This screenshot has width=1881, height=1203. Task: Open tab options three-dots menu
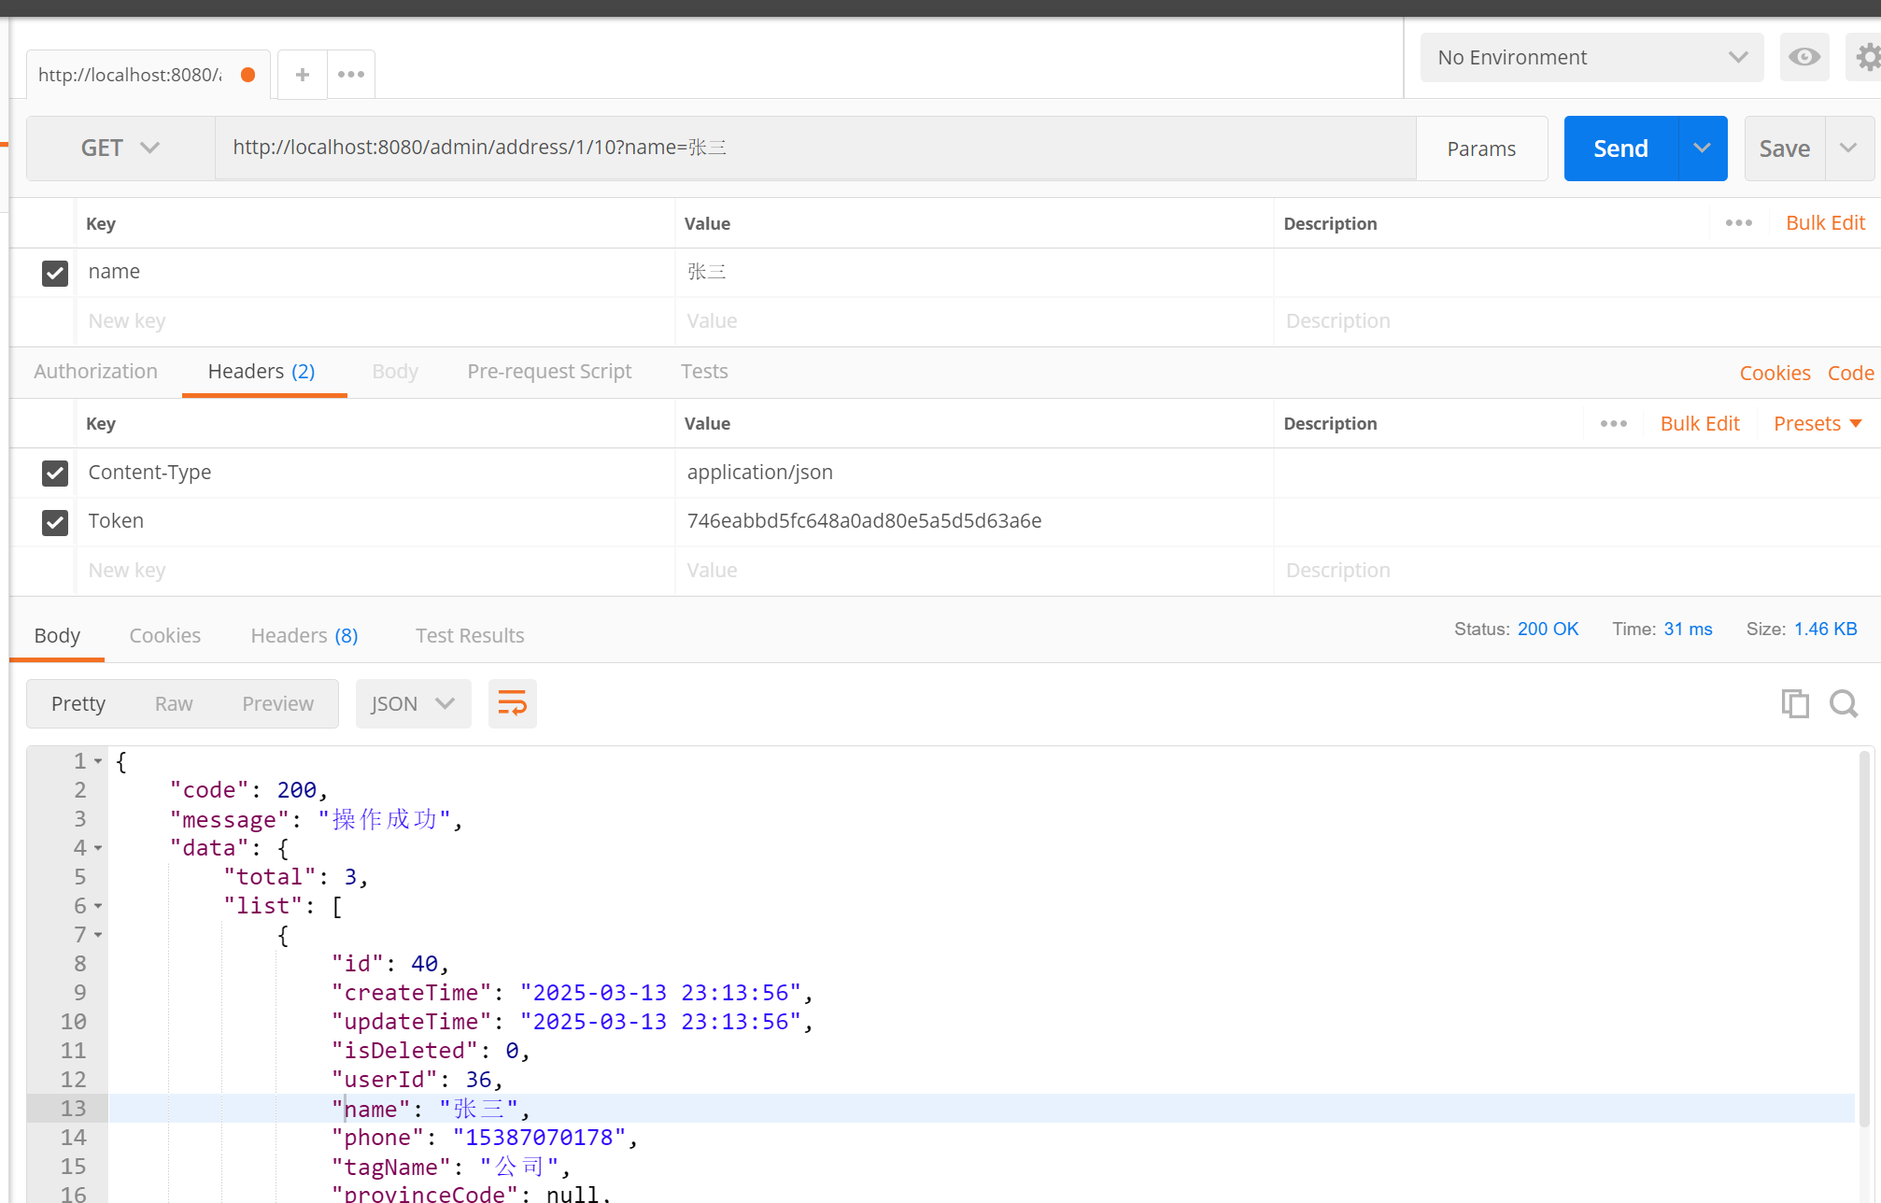pyautogui.click(x=351, y=75)
